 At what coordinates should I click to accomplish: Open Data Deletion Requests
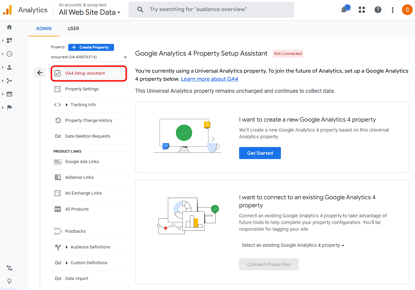pos(90,136)
